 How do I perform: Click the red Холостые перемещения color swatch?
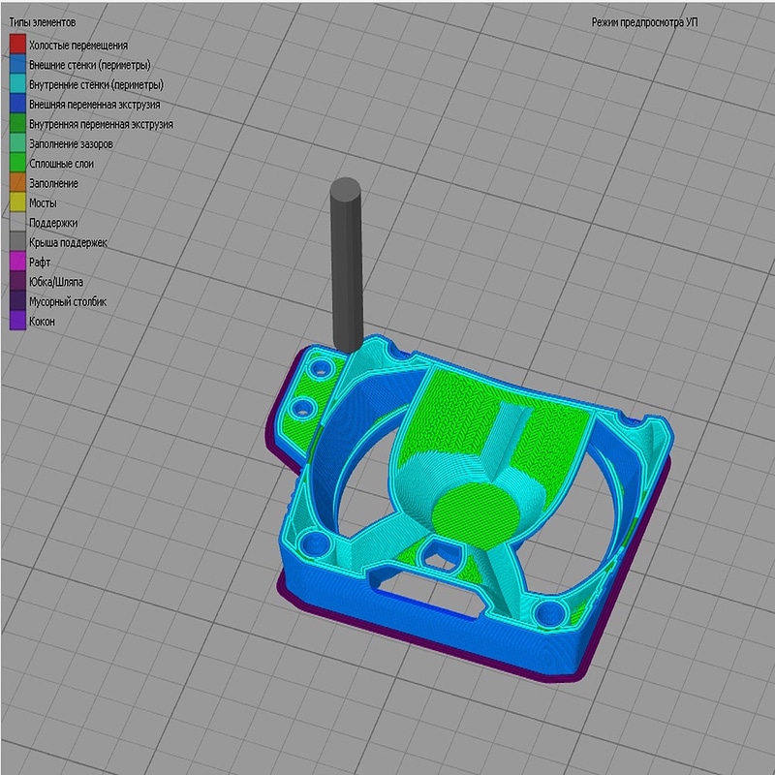point(17,45)
